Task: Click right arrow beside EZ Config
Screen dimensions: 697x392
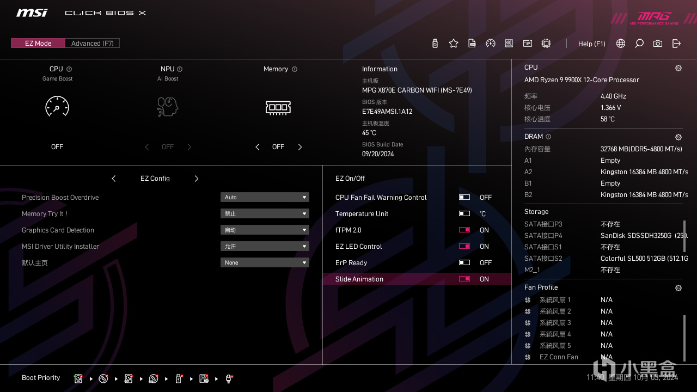Action: (x=197, y=179)
